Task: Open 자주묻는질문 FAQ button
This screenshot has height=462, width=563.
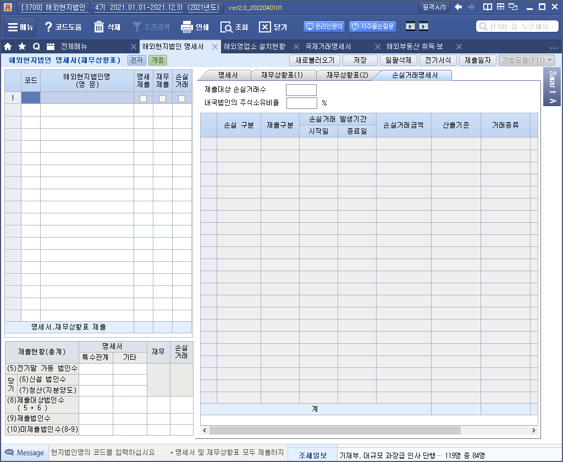Action: pos(373,26)
